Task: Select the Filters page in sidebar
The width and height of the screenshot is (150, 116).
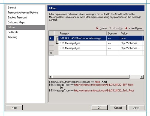Action: coord(25,27)
